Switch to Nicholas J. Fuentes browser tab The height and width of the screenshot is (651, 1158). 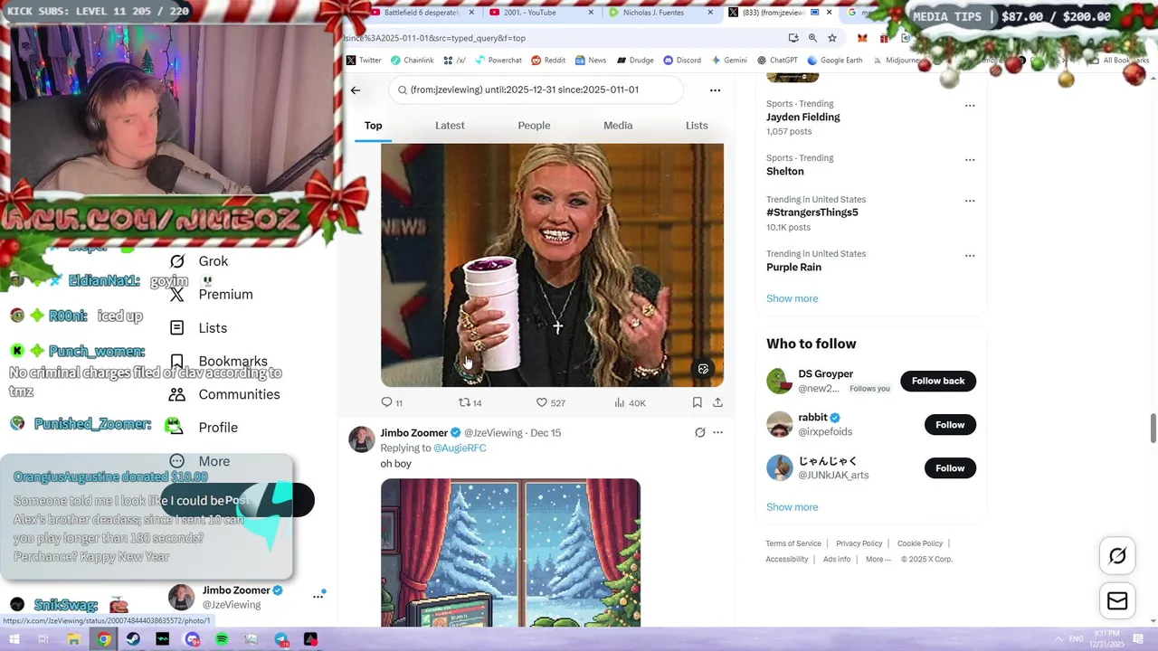tap(660, 13)
